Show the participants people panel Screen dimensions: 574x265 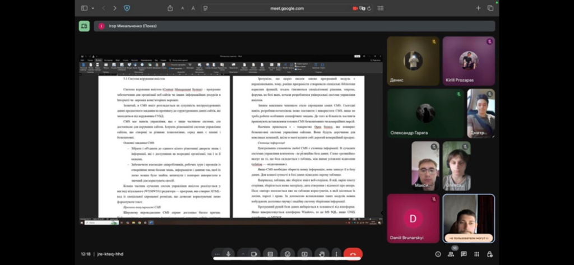pos(451,254)
